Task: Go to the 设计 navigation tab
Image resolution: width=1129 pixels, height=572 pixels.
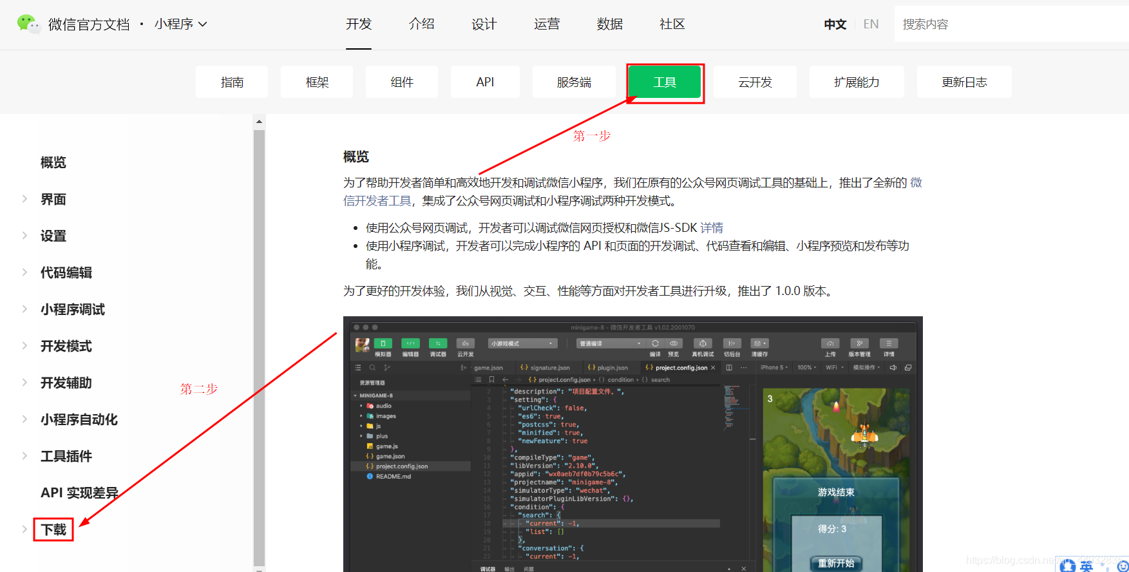Action: tap(484, 24)
